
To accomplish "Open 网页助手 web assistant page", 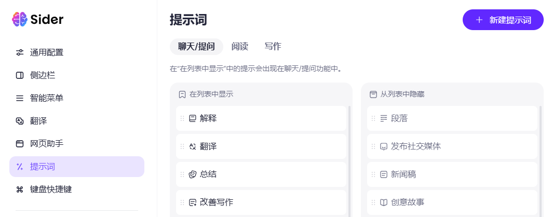I will coord(47,144).
